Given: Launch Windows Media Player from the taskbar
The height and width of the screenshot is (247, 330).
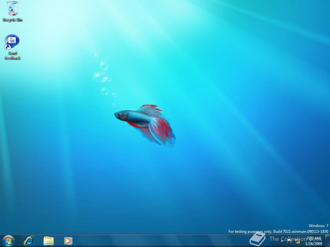Looking at the screenshot, I should pos(68,241).
